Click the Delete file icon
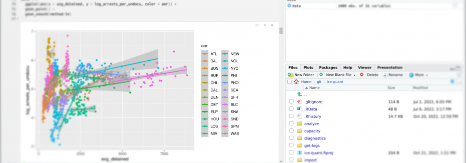Image resolution: width=466 pixels, height=163 pixels. (x=362, y=75)
